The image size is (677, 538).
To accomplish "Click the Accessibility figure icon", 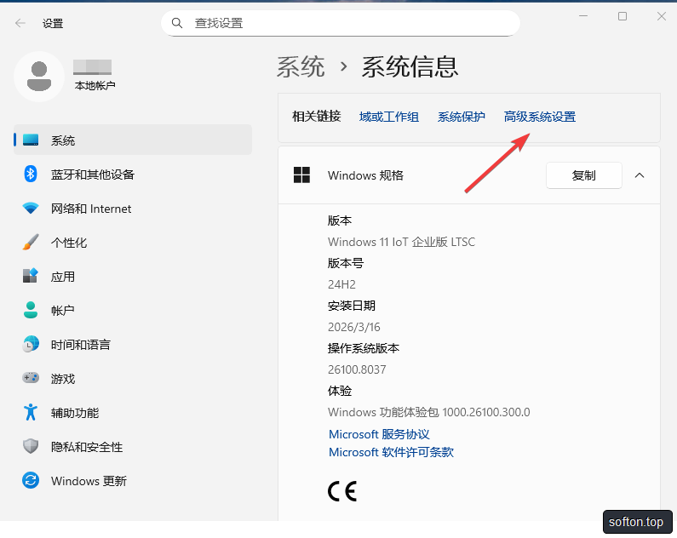I will [31, 412].
